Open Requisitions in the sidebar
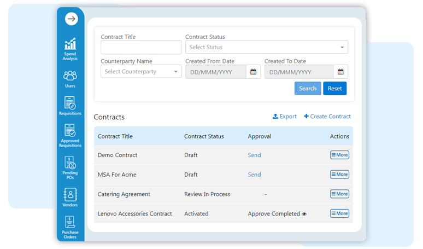Image resolution: width=423 pixels, height=249 pixels. click(70, 106)
